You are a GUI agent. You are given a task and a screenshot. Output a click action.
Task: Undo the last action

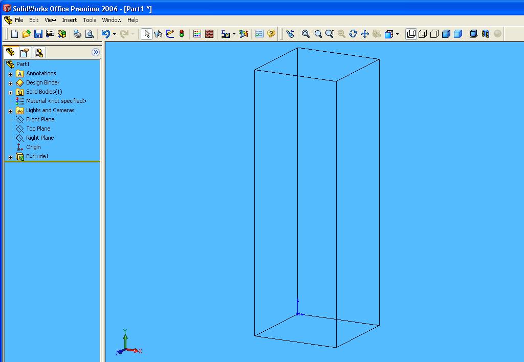106,34
